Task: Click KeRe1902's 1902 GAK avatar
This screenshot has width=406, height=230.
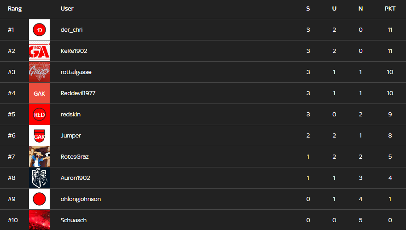Action: pos(39,51)
